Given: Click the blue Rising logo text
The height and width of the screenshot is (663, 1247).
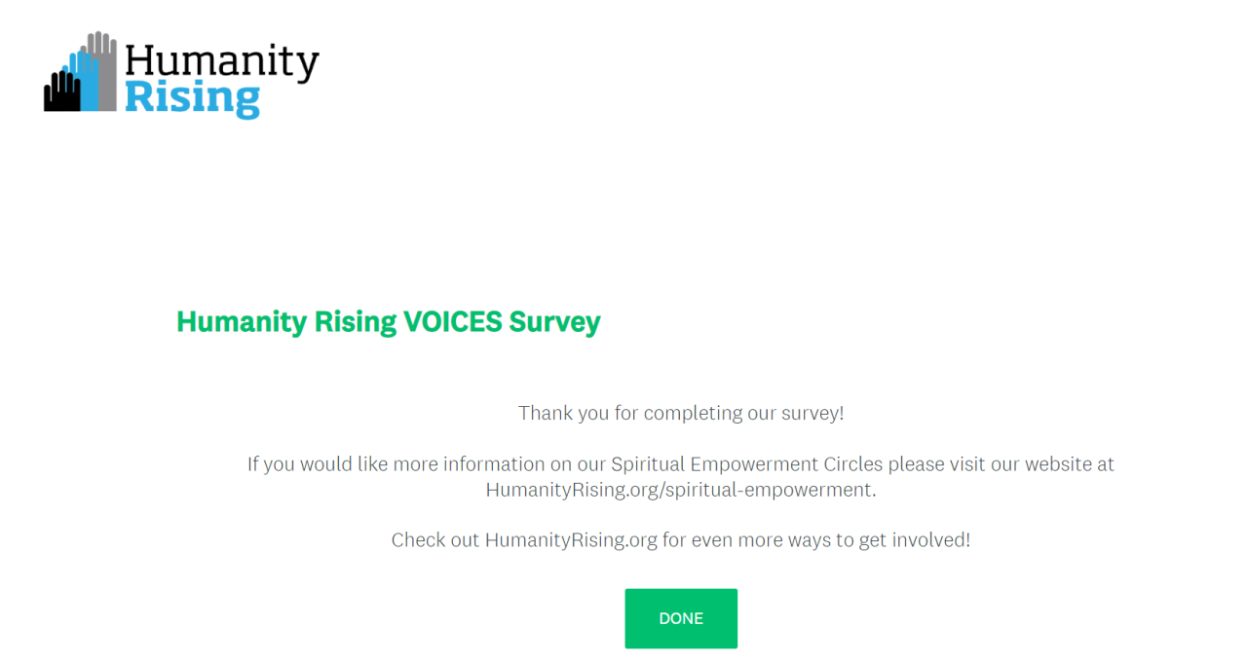Looking at the screenshot, I should pos(192,98).
